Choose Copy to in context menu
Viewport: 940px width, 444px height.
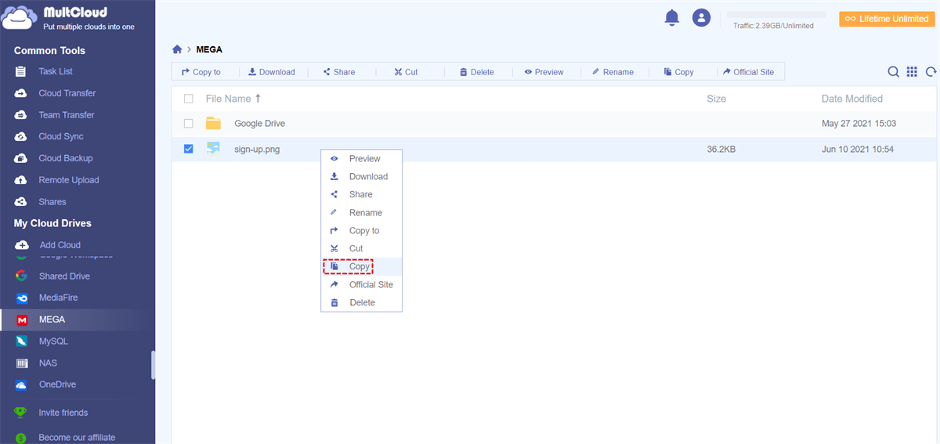(361, 231)
